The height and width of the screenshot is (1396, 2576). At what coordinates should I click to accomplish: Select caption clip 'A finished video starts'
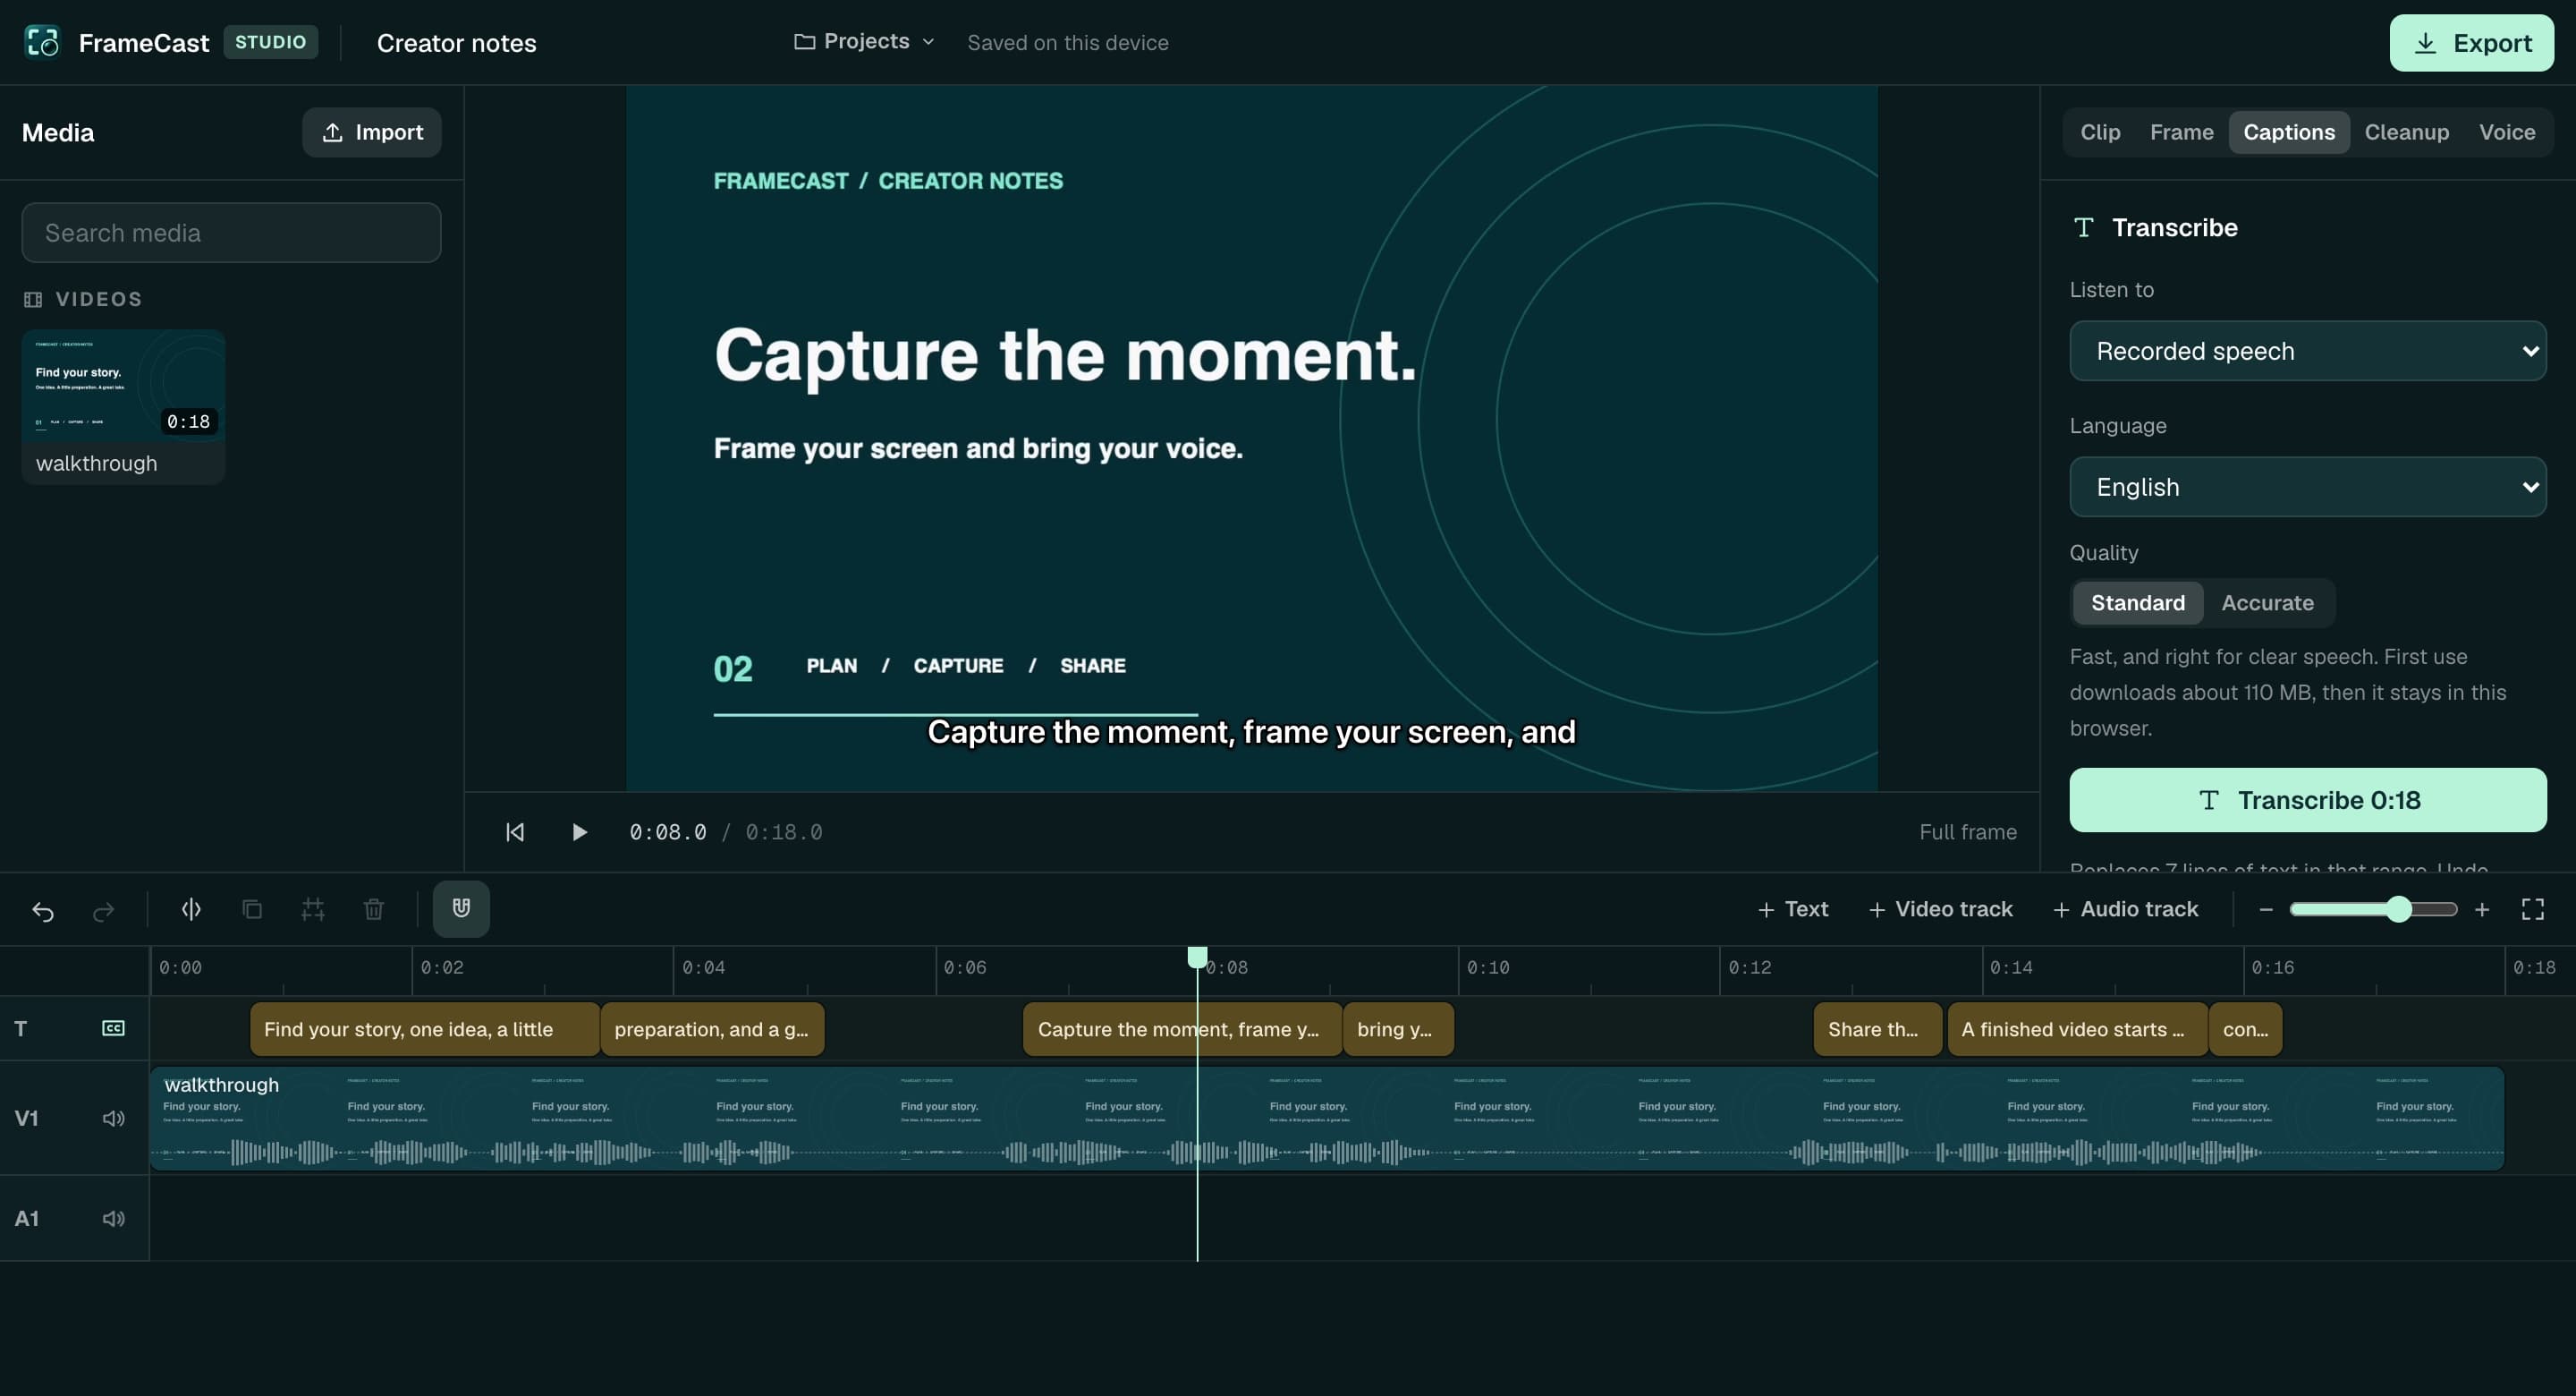[x=2078, y=1029]
